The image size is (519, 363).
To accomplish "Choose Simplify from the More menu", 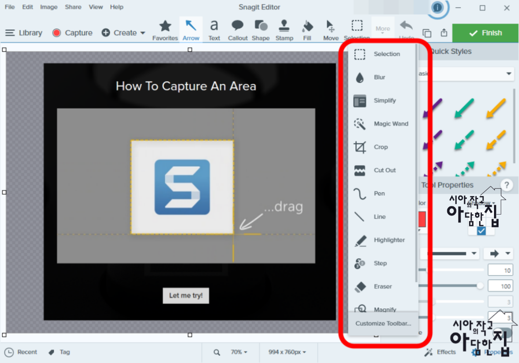I will (x=382, y=100).
